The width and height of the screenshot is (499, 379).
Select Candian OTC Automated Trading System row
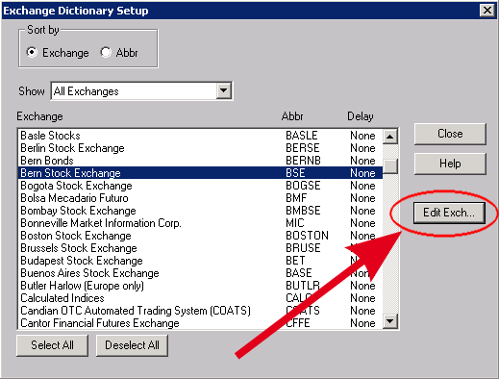(201, 311)
